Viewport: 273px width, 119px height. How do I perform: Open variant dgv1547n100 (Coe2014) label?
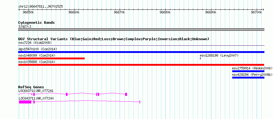pos(38,49)
